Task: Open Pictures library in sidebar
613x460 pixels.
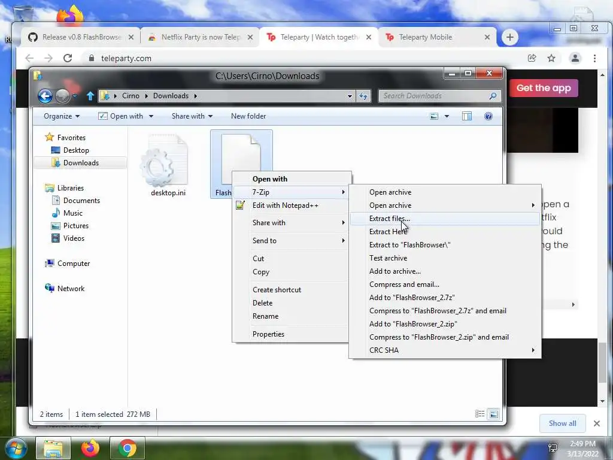Action: pos(71,226)
